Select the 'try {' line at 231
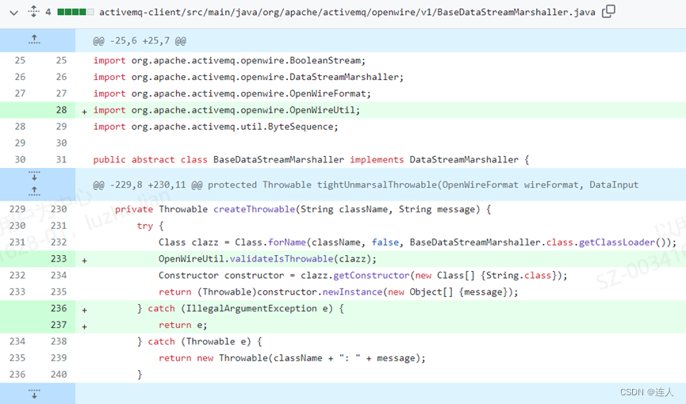 click(150, 226)
